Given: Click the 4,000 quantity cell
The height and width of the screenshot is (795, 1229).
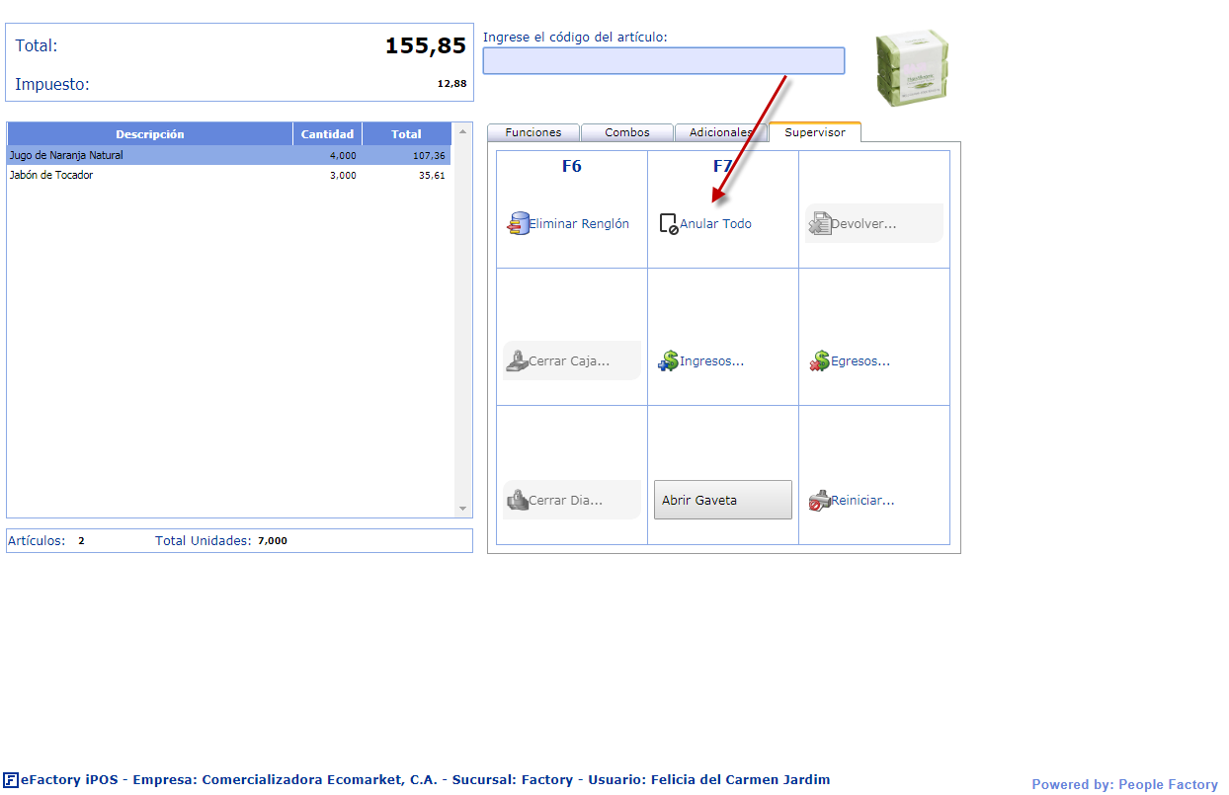Looking at the screenshot, I should click(x=343, y=156).
